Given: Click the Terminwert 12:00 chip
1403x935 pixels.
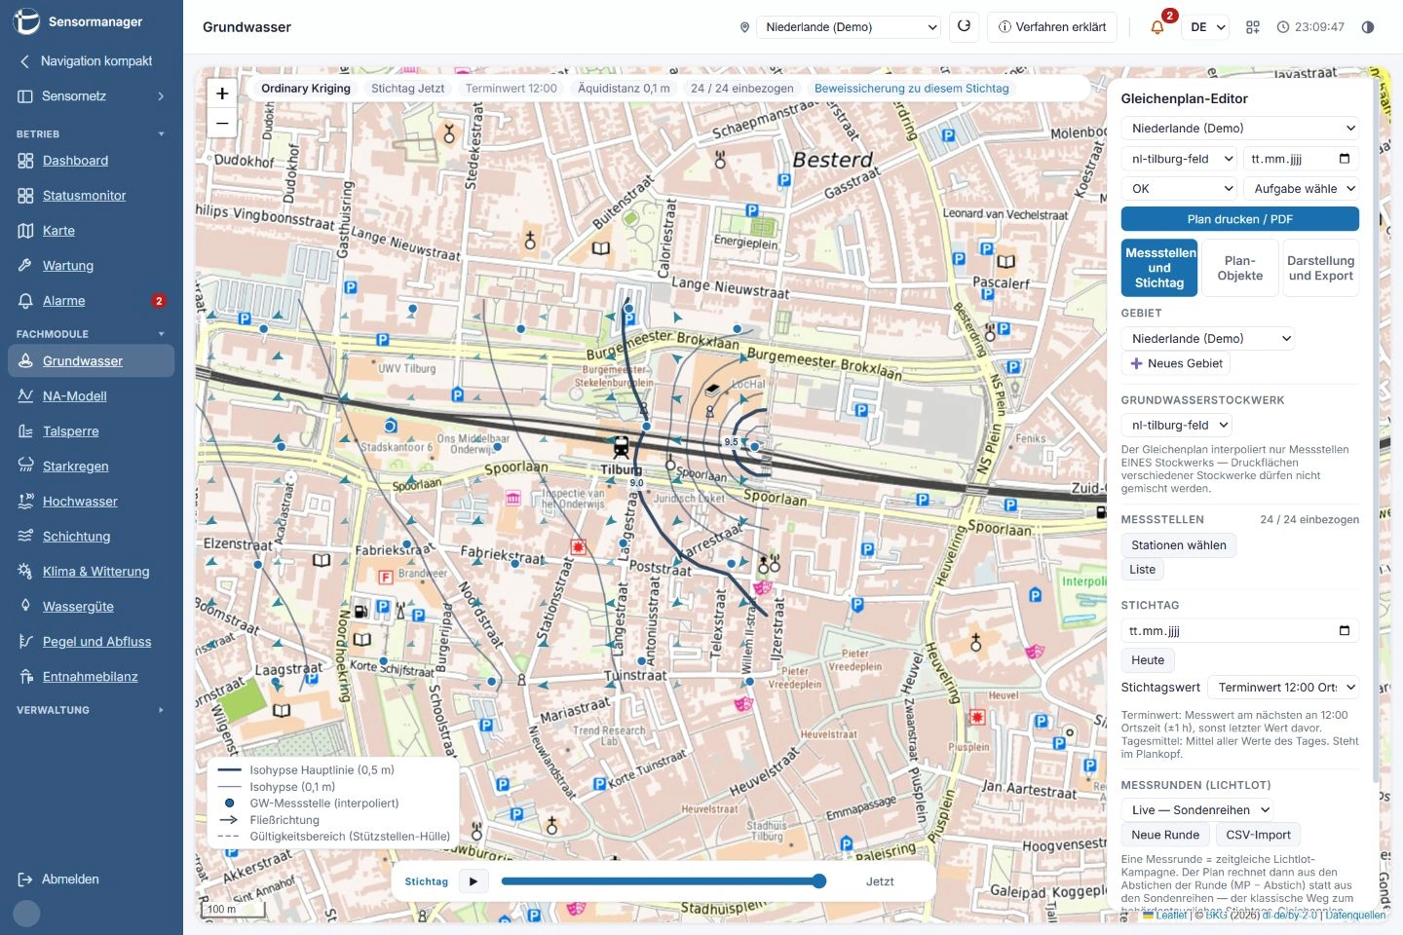Looking at the screenshot, I should [x=512, y=89].
